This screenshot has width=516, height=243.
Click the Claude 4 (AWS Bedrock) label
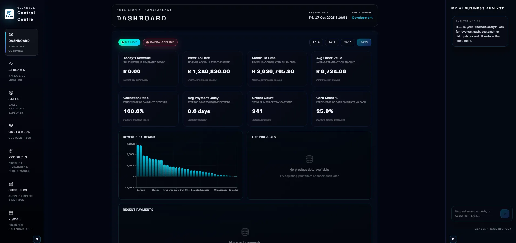tap(494, 229)
